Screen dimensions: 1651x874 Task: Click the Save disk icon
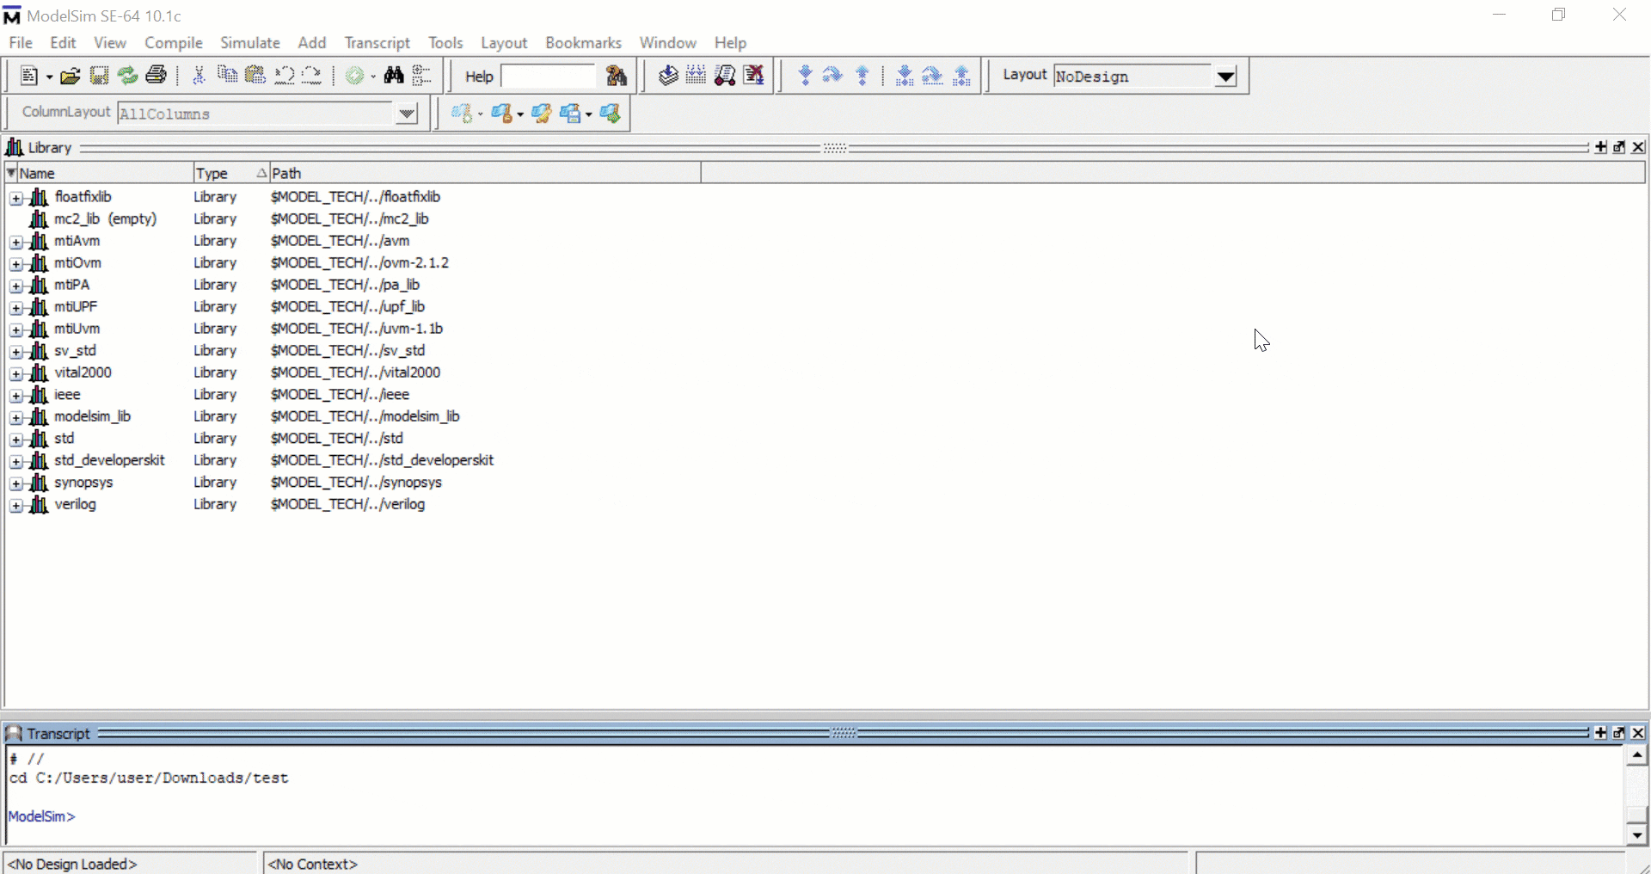pos(99,76)
